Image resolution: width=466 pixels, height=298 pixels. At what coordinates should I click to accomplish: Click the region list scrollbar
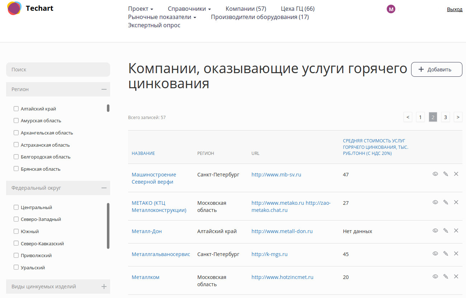pyautogui.click(x=108, y=108)
